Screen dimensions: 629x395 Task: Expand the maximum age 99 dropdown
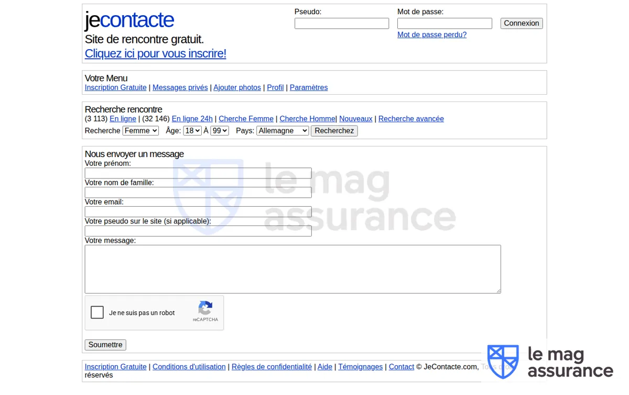pyautogui.click(x=220, y=131)
